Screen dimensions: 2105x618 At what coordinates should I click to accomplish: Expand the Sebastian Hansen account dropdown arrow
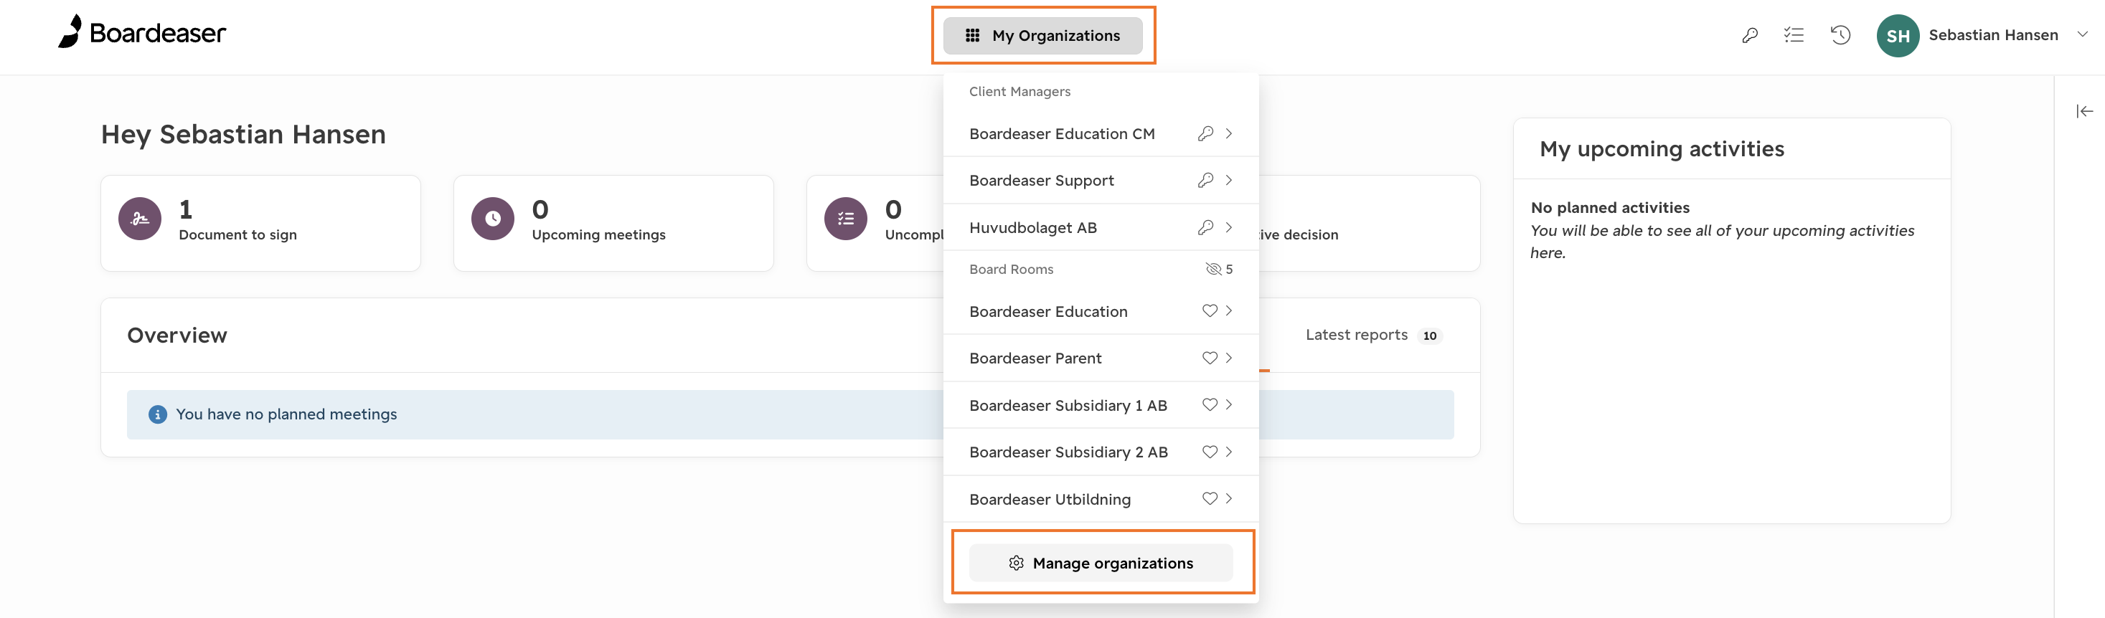[2083, 34]
